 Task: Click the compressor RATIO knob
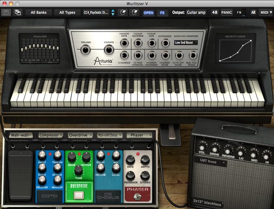point(42,168)
